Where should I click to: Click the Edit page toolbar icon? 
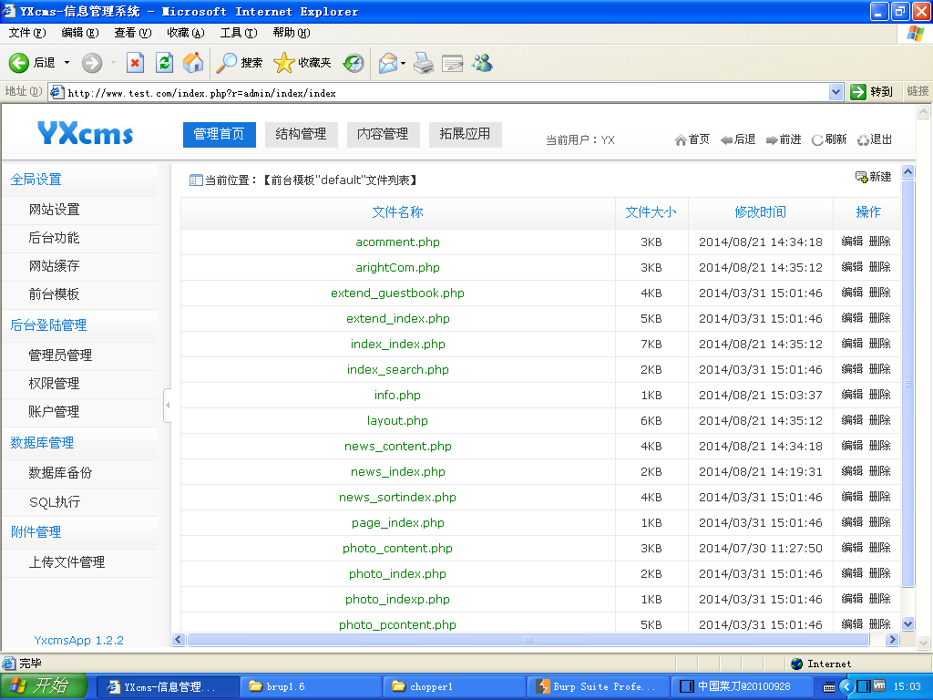(452, 63)
